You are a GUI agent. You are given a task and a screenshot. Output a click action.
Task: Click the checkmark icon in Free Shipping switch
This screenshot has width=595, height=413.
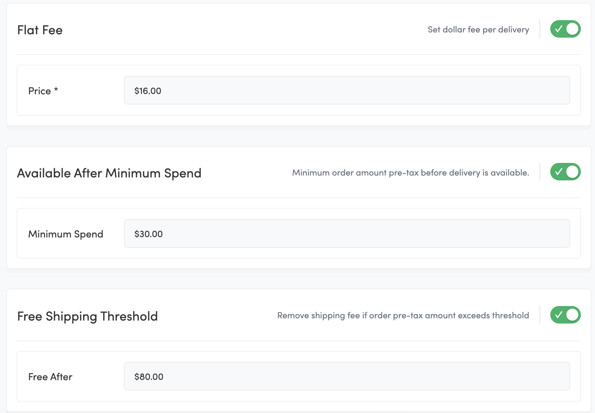[558, 315]
